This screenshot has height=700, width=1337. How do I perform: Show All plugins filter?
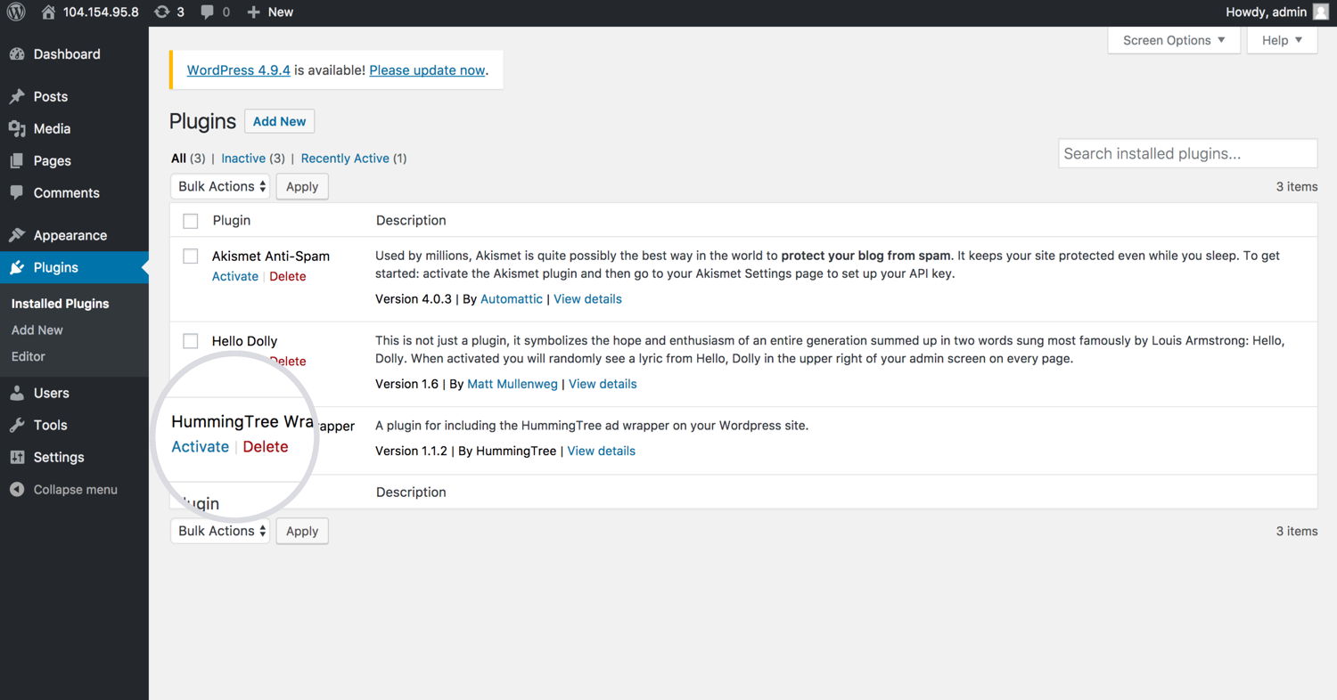(x=178, y=159)
